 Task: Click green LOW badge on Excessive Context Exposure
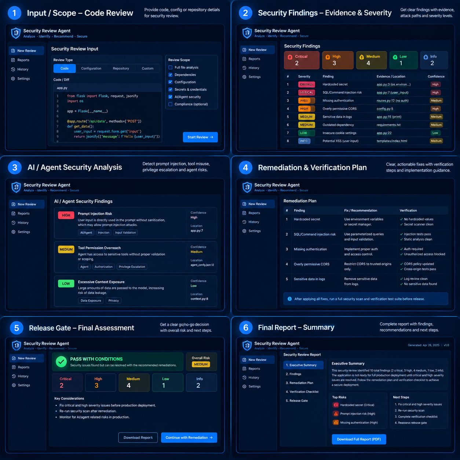[66, 284]
